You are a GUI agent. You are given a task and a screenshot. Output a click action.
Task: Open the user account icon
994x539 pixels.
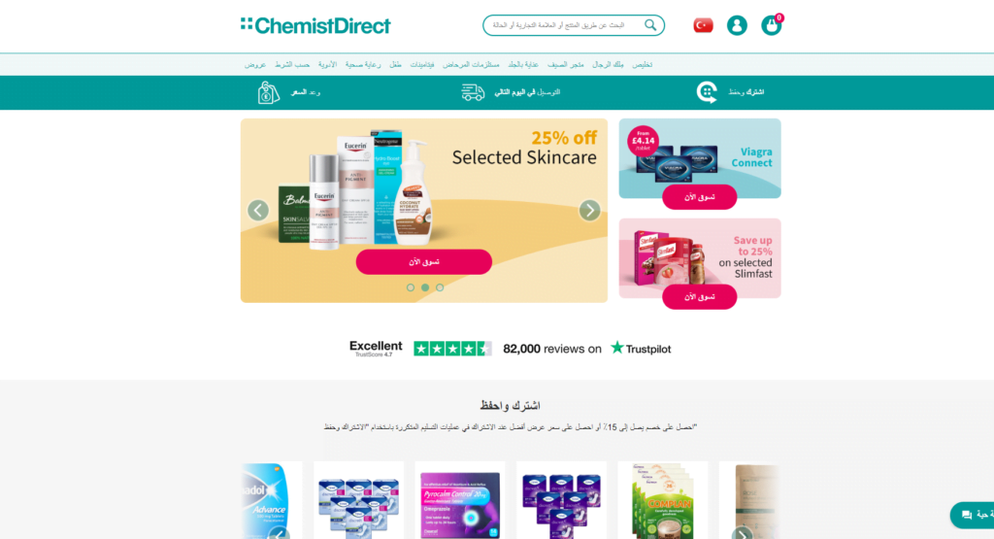(x=737, y=25)
